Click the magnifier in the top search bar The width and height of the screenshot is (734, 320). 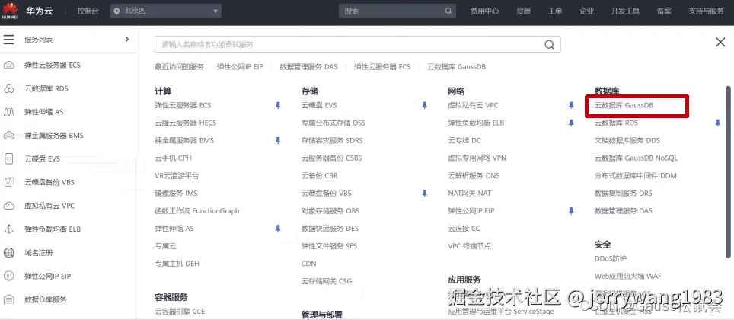pos(448,11)
